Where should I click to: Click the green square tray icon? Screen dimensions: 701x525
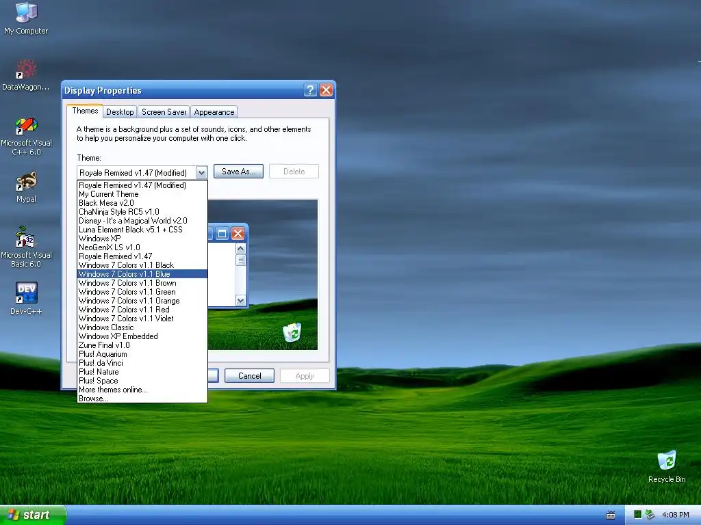637,515
